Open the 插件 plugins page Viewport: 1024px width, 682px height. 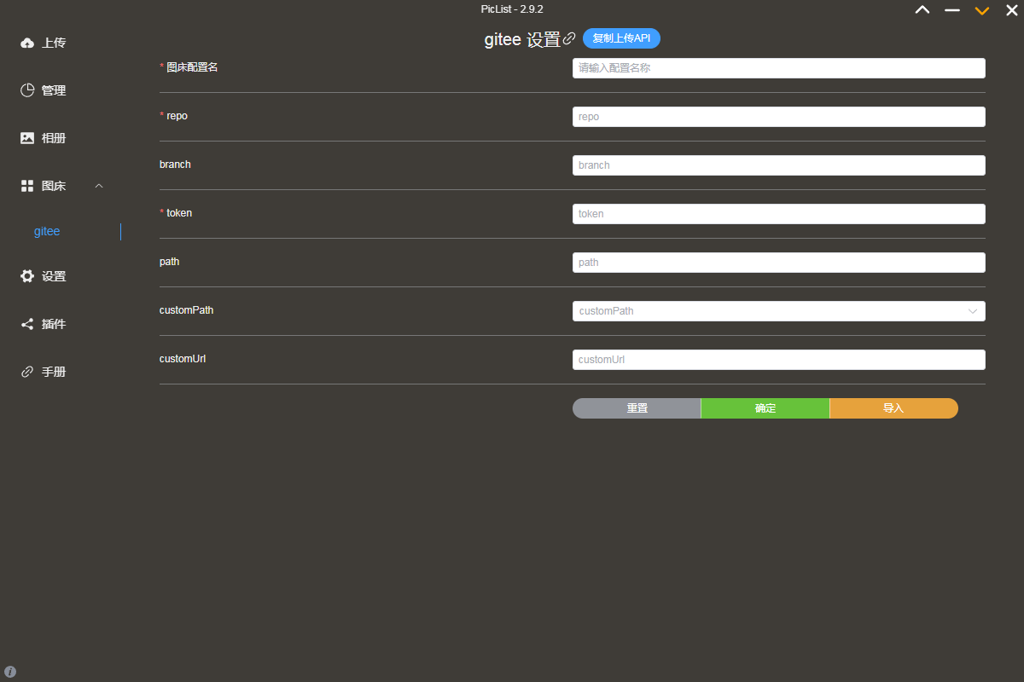pos(53,324)
